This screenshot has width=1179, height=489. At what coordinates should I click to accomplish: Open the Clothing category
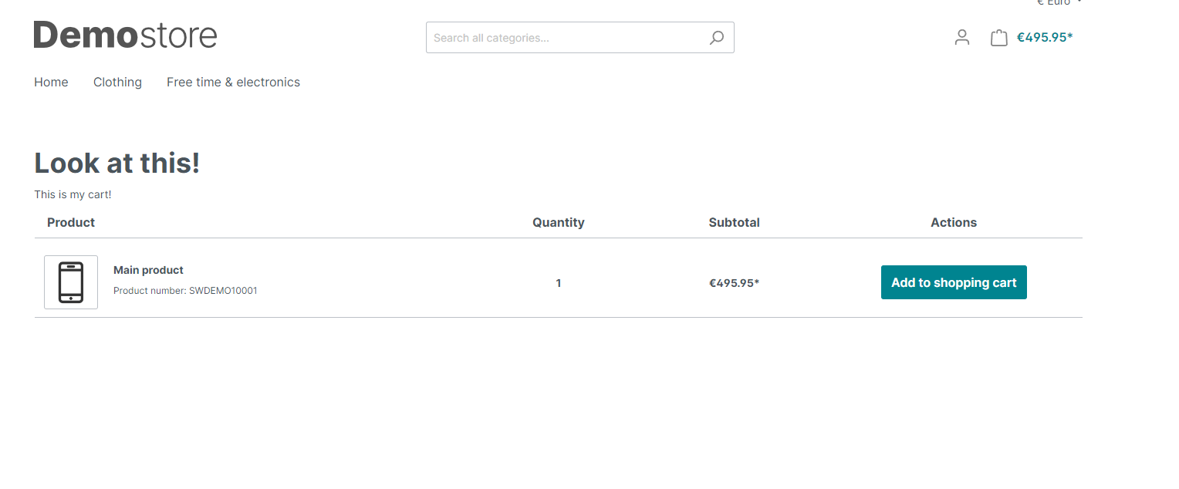(117, 83)
